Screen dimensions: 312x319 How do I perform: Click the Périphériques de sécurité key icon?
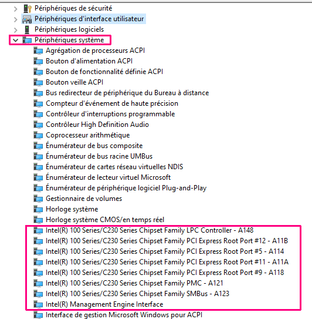point(28,8)
